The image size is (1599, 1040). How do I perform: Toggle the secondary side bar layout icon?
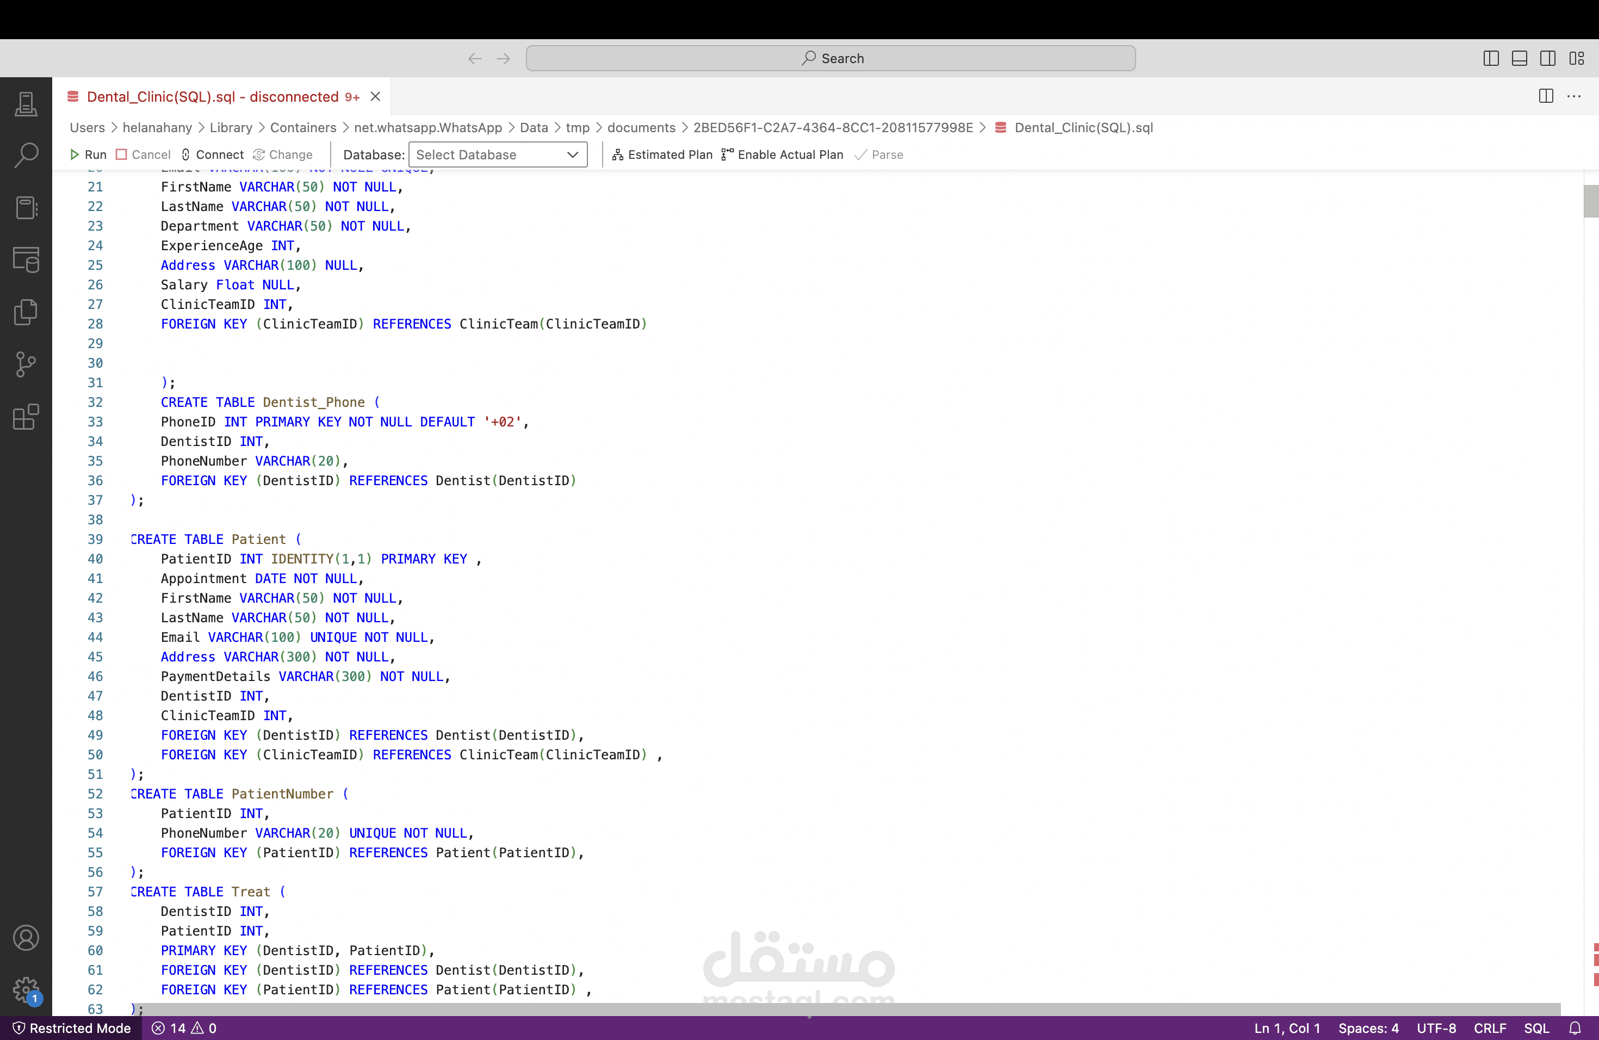(x=1547, y=58)
